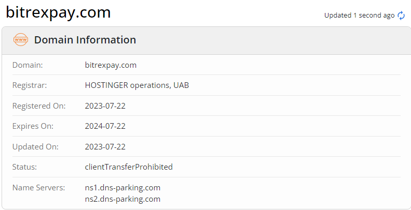Click the Registered On: field label
Viewport: 411px width, 210px height.
tap(39, 106)
